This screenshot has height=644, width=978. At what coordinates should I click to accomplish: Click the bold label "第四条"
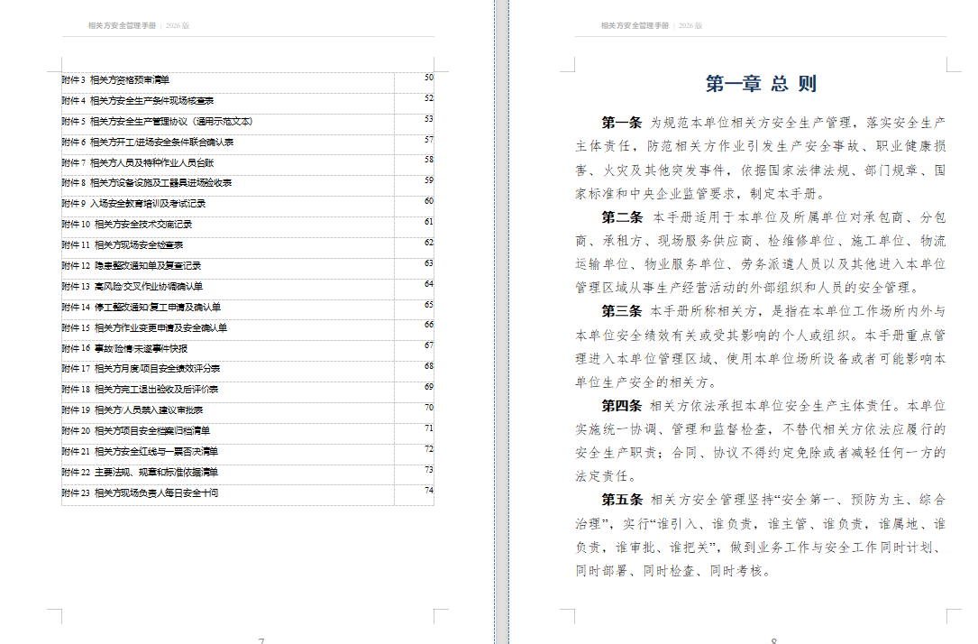pyautogui.click(x=621, y=406)
